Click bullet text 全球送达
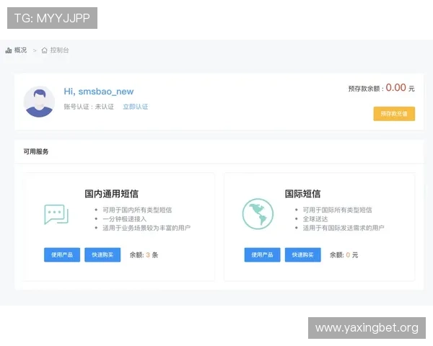433x346 pixels. 315,219
